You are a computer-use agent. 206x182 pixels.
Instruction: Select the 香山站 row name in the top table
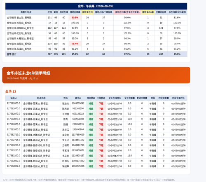click(x=19, y=18)
